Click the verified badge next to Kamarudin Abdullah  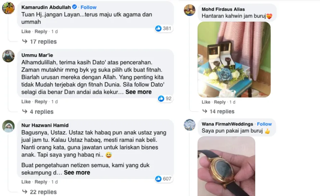point(75,7)
